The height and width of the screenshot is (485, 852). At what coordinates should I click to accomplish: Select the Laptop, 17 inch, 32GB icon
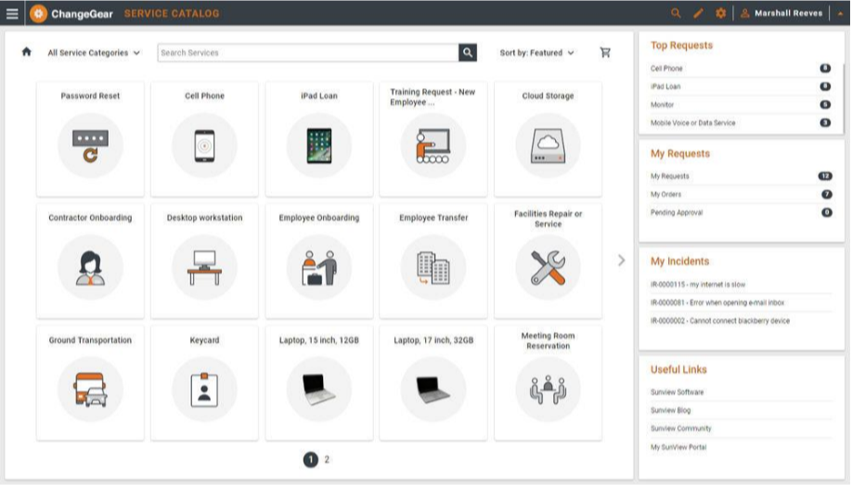pos(433,389)
